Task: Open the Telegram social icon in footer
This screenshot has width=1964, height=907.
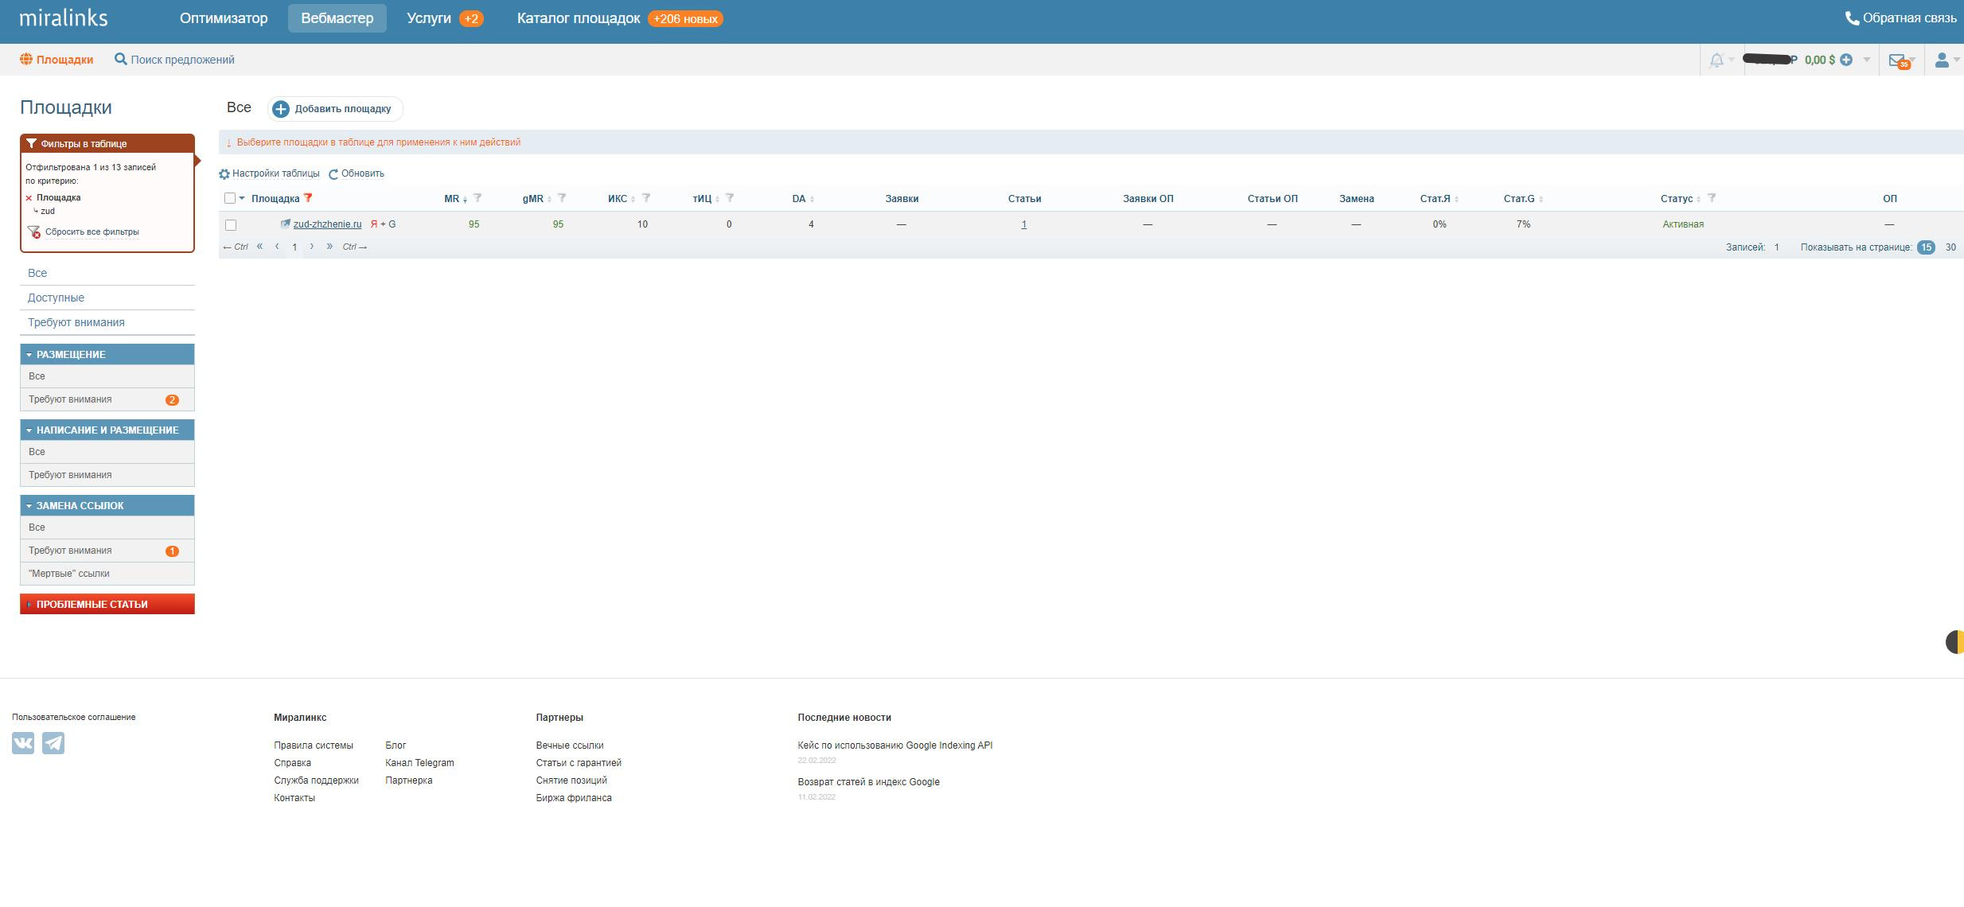Action: (53, 743)
